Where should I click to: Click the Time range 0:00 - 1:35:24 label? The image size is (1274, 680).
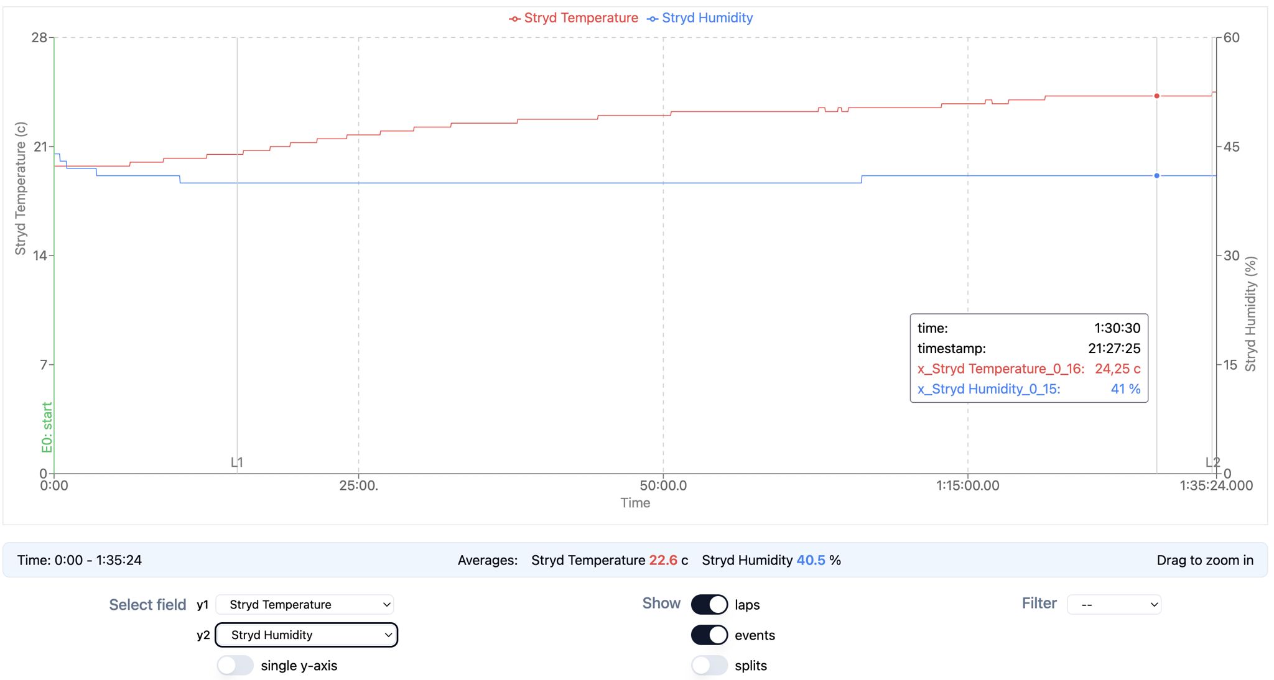pos(80,560)
